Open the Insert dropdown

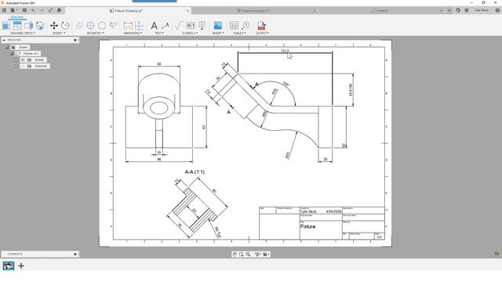coord(218,33)
